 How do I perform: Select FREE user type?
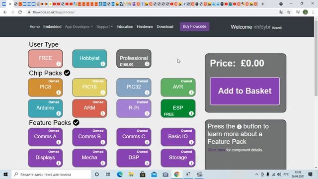pyautogui.click(x=45, y=59)
